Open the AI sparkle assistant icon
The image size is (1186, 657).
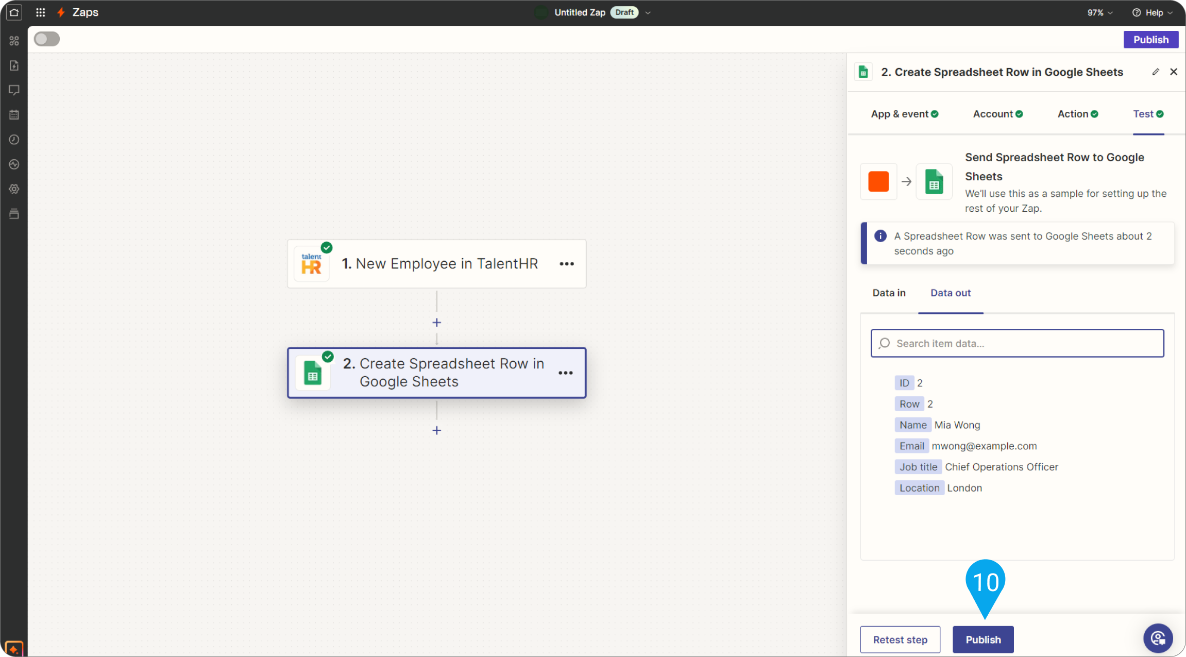pyautogui.click(x=14, y=649)
